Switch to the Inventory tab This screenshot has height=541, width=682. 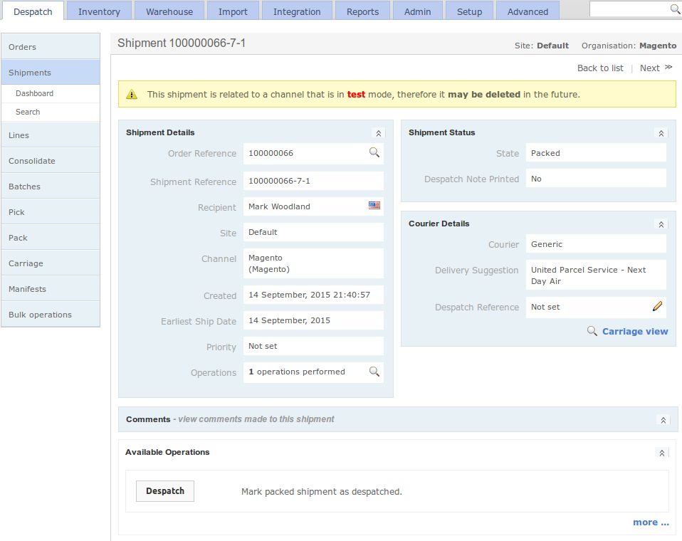pyautogui.click(x=99, y=11)
